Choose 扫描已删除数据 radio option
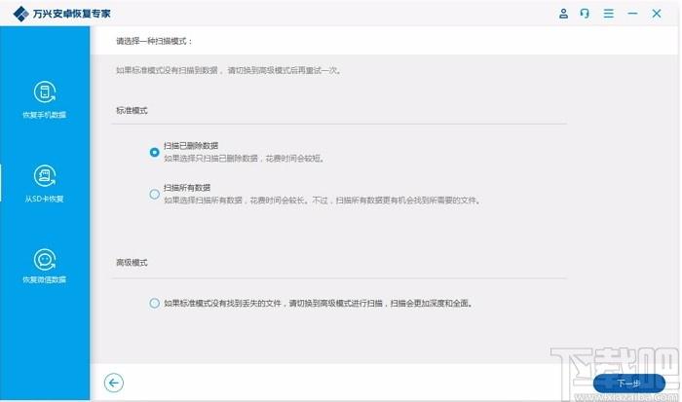Screen dimensions: 682x402 [x=154, y=152]
